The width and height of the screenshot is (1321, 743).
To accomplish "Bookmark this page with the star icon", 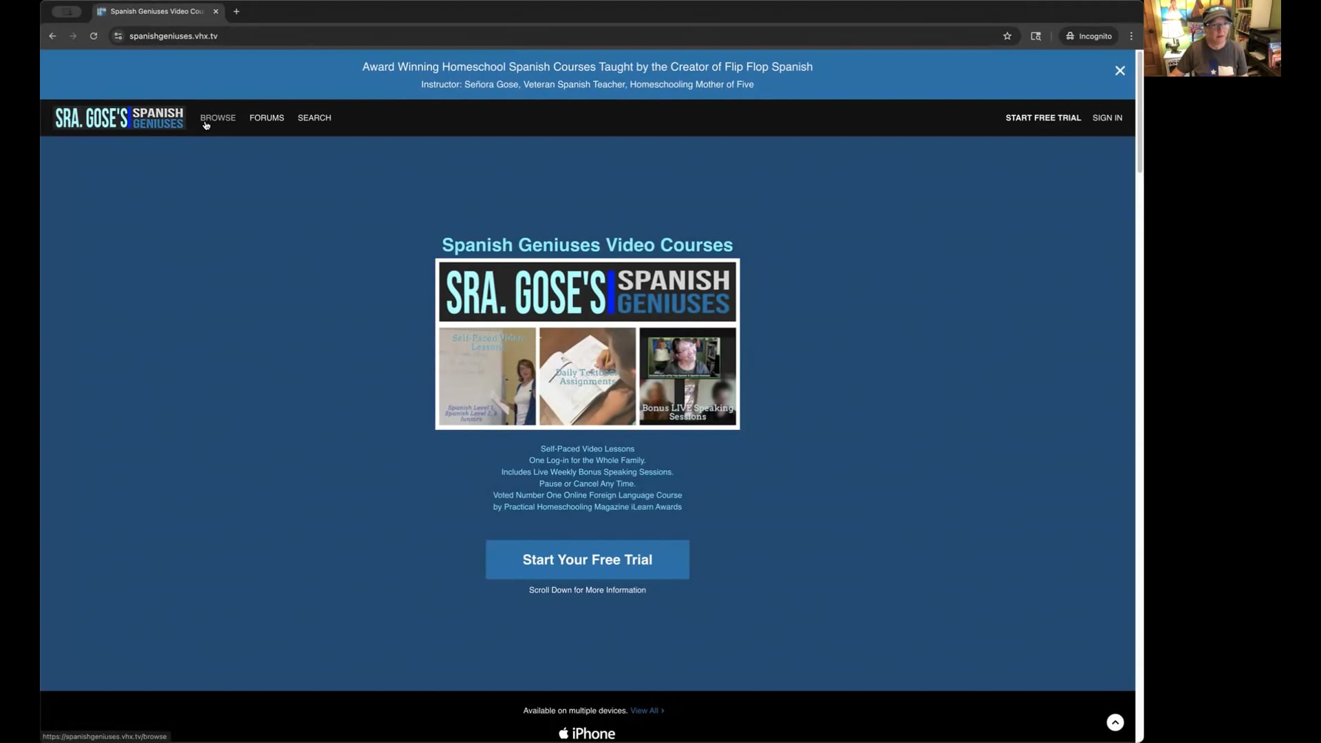I will pyautogui.click(x=1007, y=36).
